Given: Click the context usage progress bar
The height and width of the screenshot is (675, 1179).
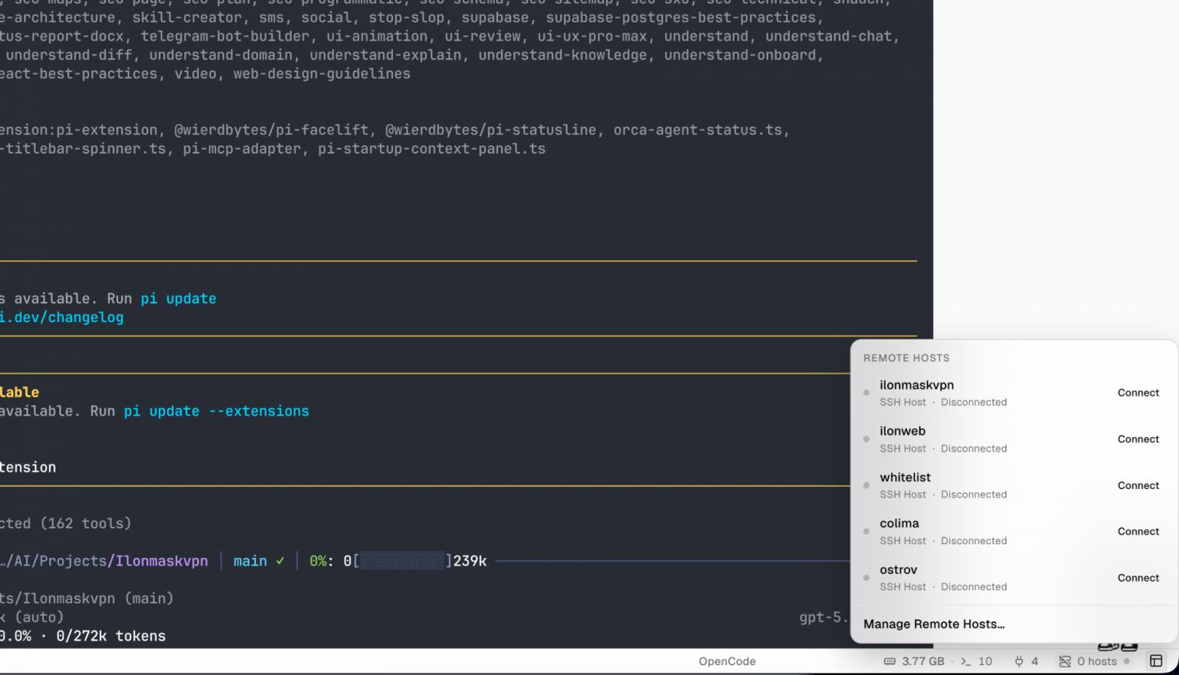Looking at the screenshot, I should [x=402, y=561].
